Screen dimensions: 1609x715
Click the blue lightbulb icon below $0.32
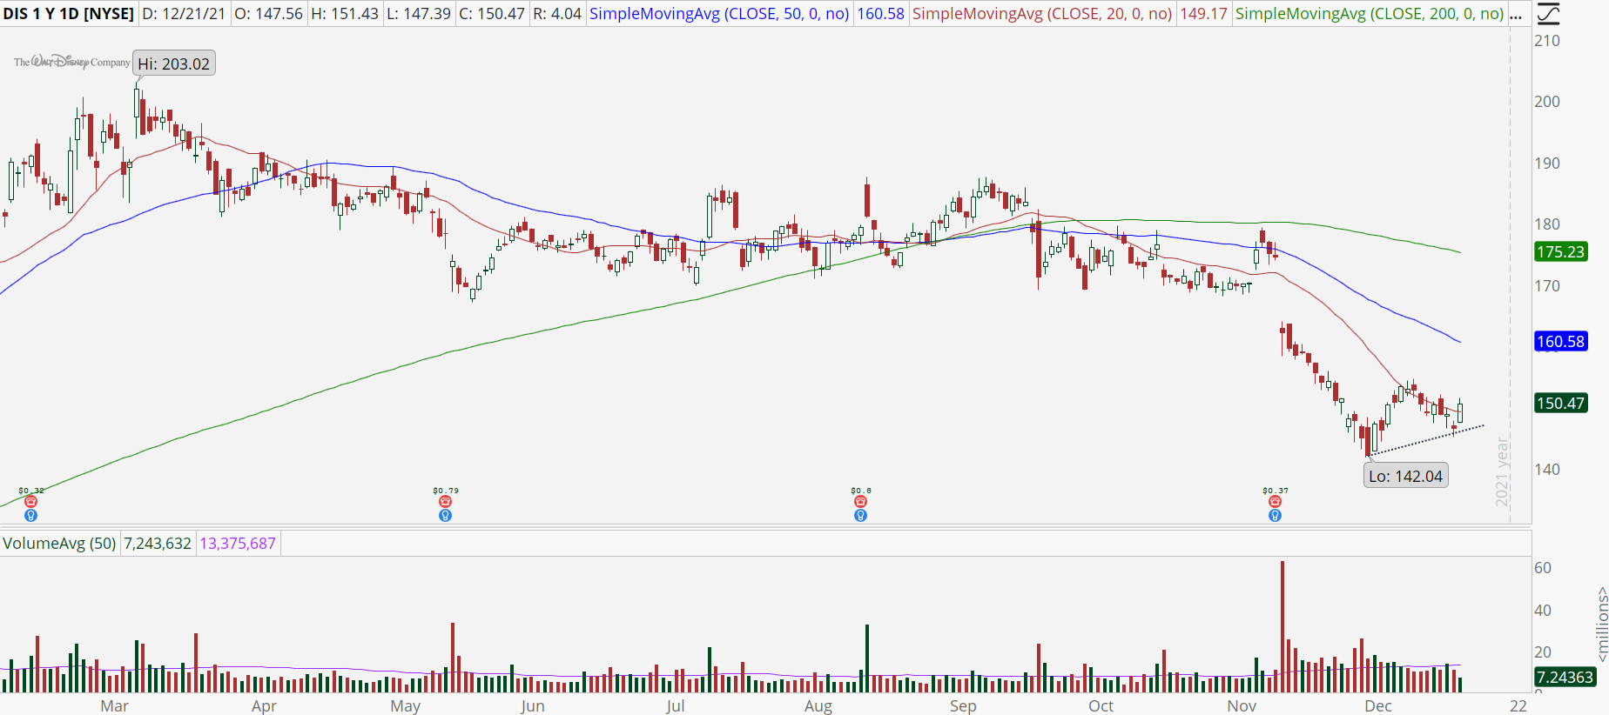click(x=31, y=515)
